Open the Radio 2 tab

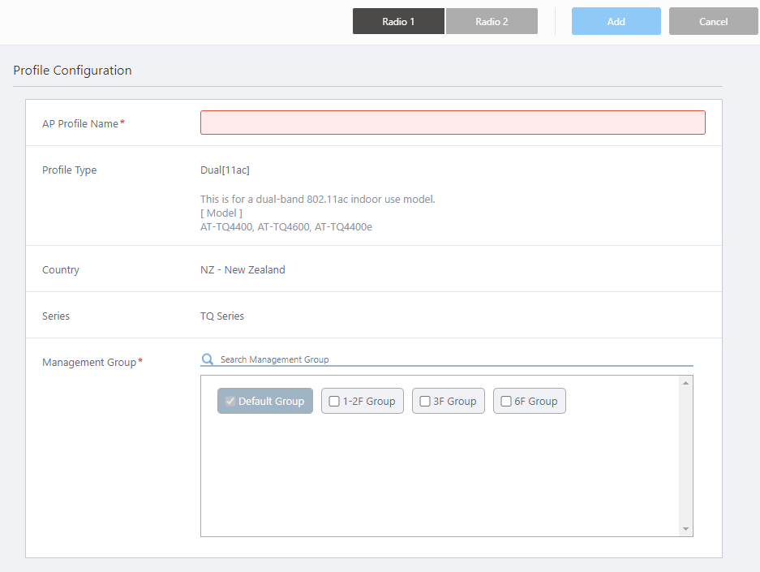click(x=492, y=22)
